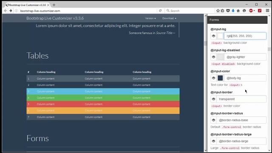Screen dimensions: 272x153
Task: Click the scroll down arrow of settings panel
Action: [x=269, y=150]
